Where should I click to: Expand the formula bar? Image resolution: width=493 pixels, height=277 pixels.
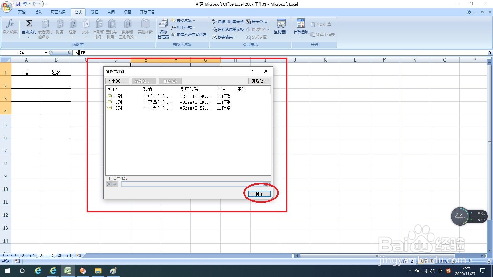click(x=490, y=53)
